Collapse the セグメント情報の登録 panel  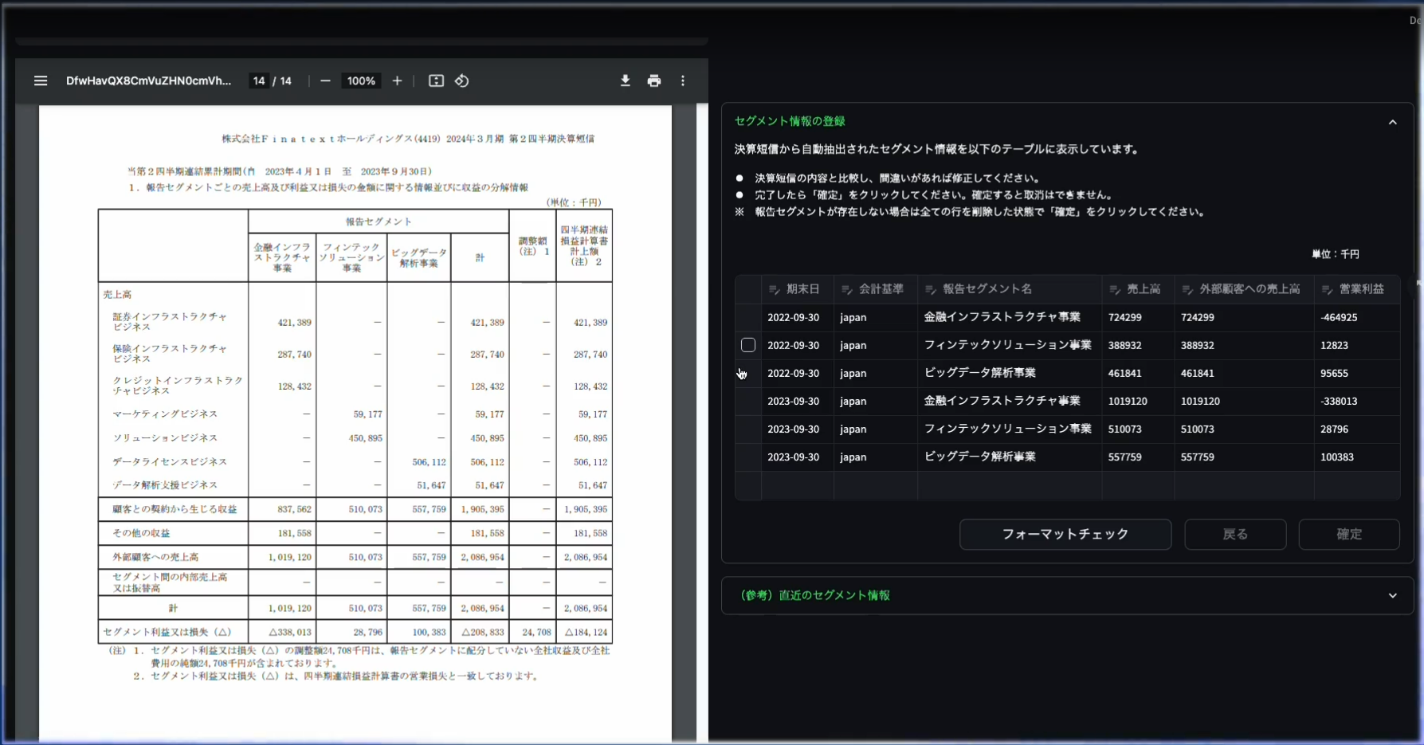(x=1392, y=122)
